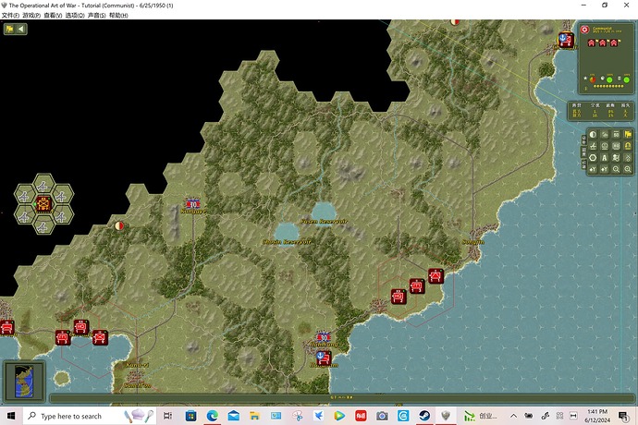This screenshot has width=638, height=425.
Task: Click the red-white half circle marker near Kanggye
Action: click(118, 225)
